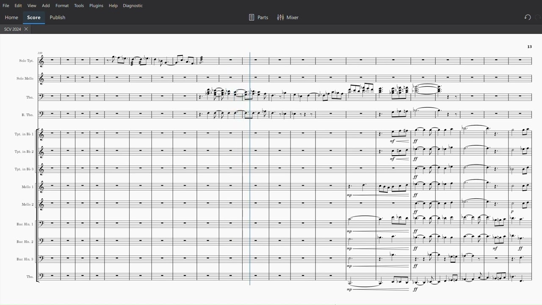
Task: Click the Tpt. in Bb 2 label
Action: pos(24,152)
